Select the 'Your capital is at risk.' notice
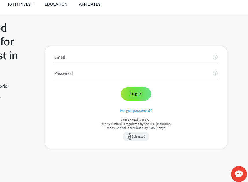Viewport: 248px width, 182px height. (x=136, y=120)
